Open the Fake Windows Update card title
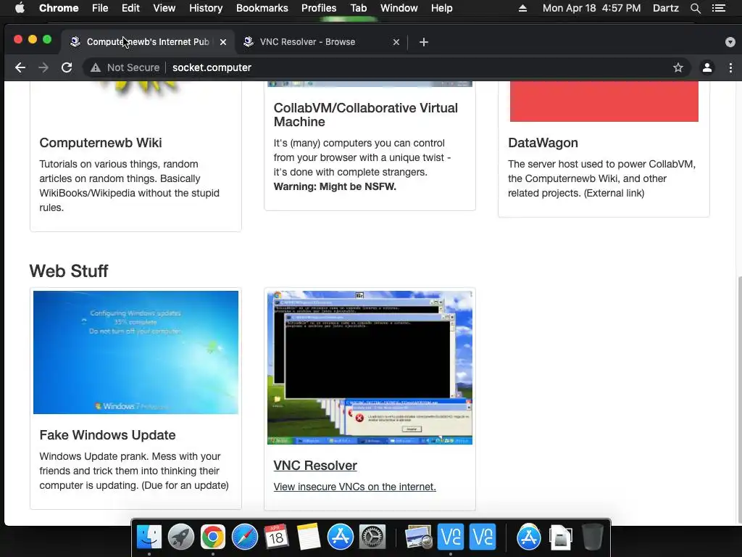742x557 pixels. (x=107, y=435)
